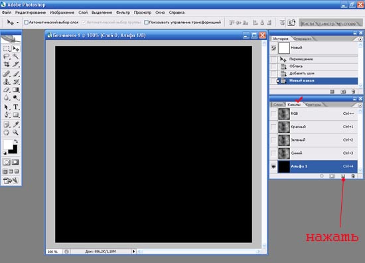
Task: Select the Brush tool
Action: [x=16, y=74]
